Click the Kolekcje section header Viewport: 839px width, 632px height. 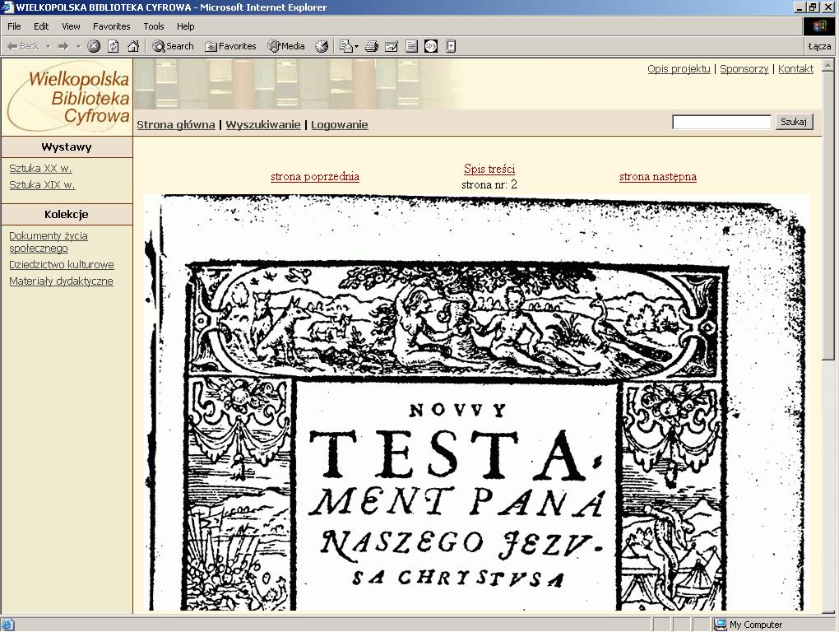pyautogui.click(x=67, y=215)
